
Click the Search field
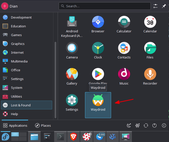[x=105, y=6]
